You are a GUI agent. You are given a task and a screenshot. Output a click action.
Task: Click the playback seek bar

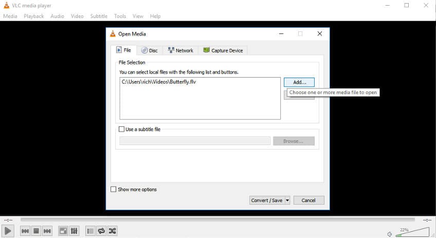click(x=217, y=219)
